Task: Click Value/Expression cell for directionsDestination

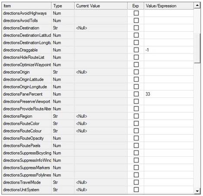Action: 169,28
